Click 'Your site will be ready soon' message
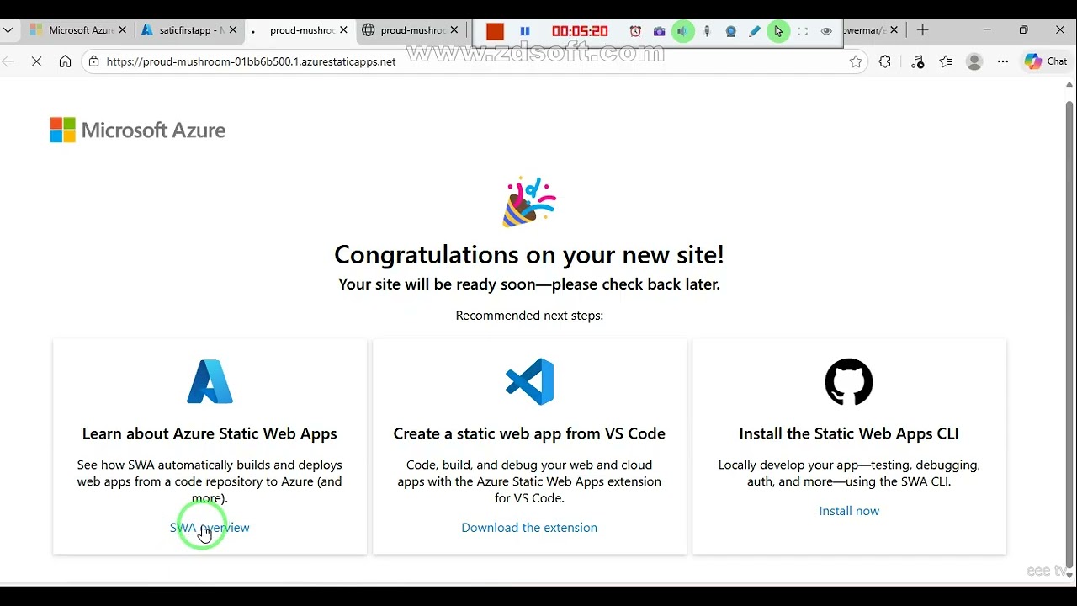Image resolution: width=1077 pixels, height=606 pixels. click(529, 284)
